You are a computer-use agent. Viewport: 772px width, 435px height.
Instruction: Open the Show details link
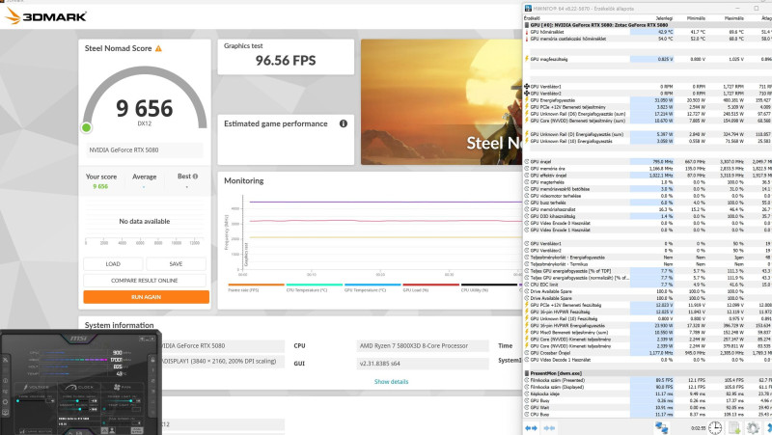coord(391,381)
